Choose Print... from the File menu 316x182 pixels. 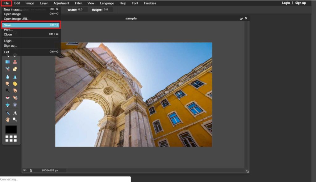[x=31, y=30]
